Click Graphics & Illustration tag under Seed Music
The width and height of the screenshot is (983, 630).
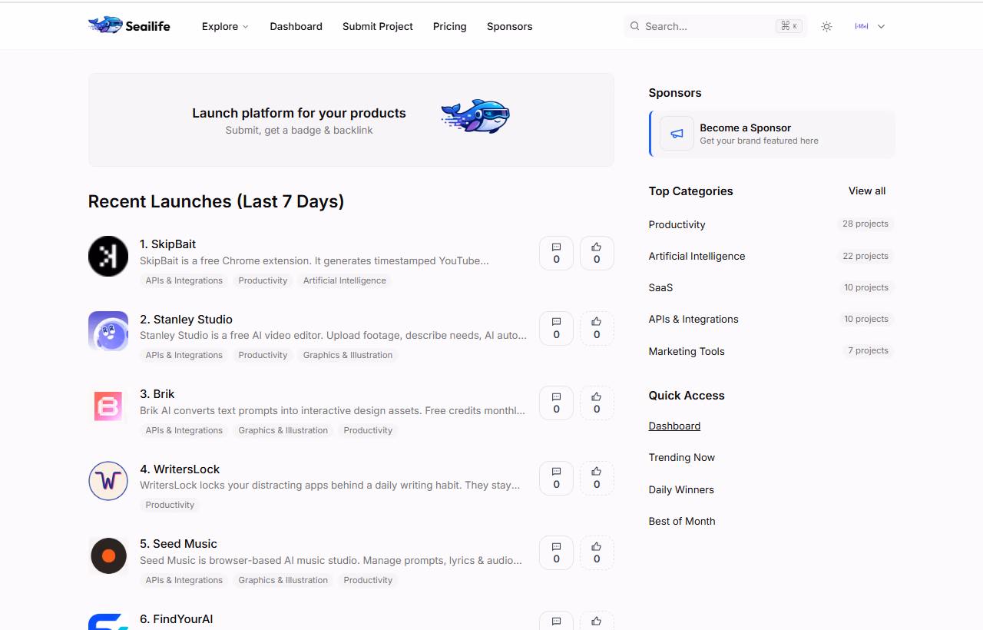click(x=283, y=580)
